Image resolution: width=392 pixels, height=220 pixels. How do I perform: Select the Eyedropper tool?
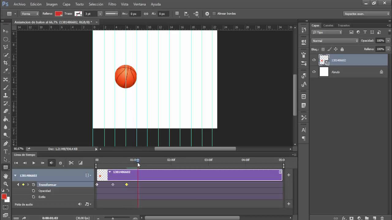[6, 71]
